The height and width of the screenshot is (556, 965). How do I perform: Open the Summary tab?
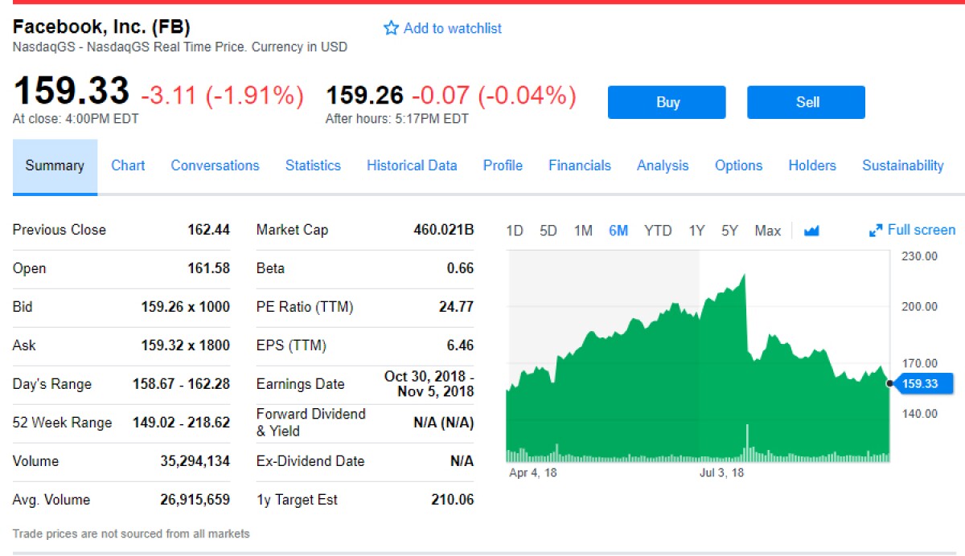[x=55, y=166]
